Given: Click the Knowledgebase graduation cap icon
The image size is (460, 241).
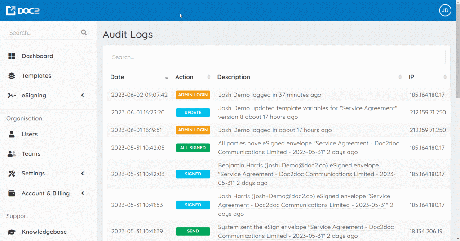Looking at the screenshot, I should [12, 232].
